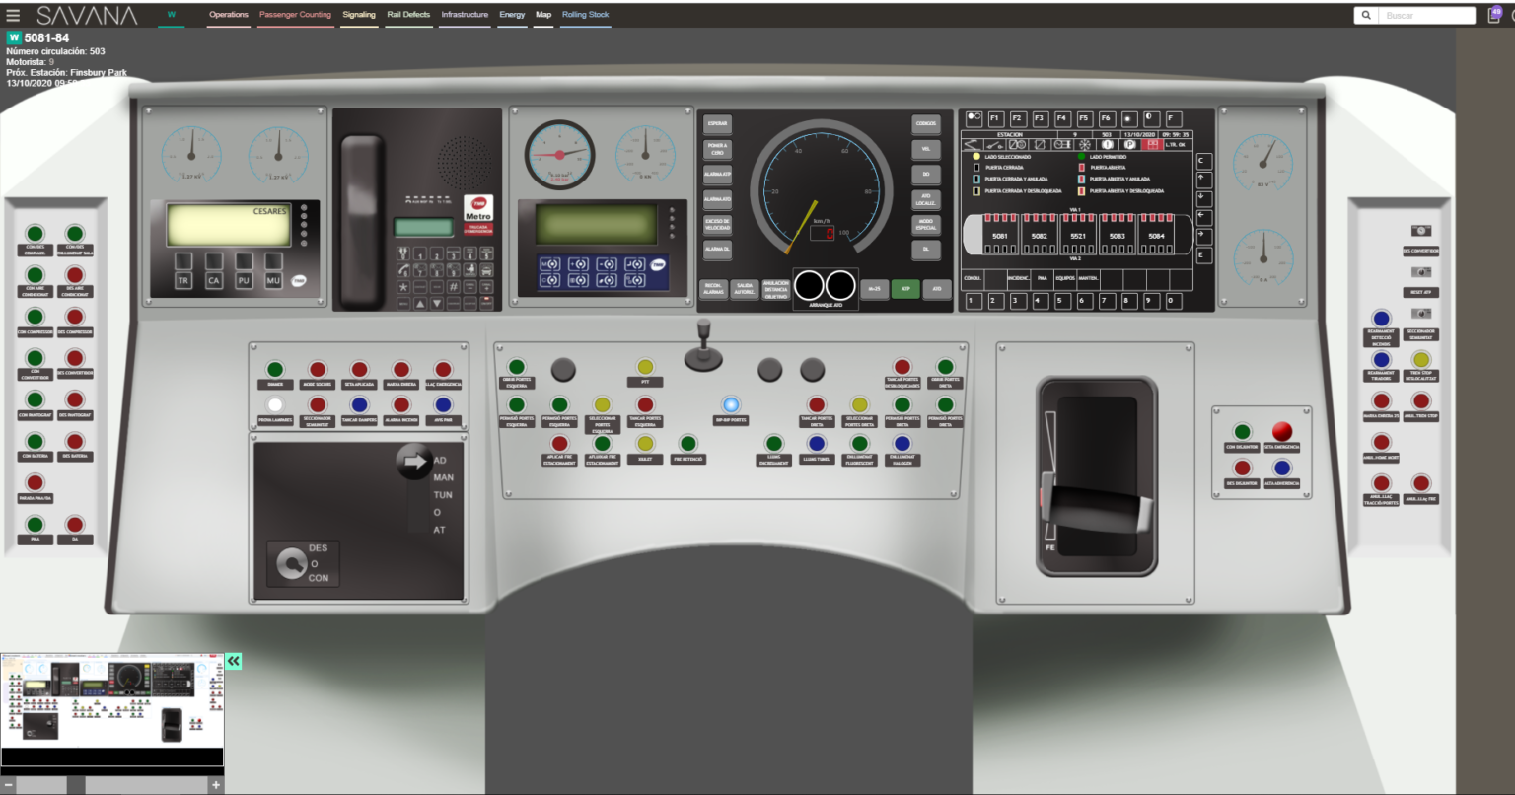Toggle the red DES COMPRESSOR button
This screenshot has height=795, width=1515.
pos(75,318)
